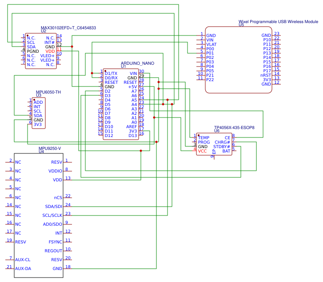Image resolution: width=323 pixels, height=282 pixels.
Task: Select the P17 pin on the Wixel module
Action: (267, 70)
